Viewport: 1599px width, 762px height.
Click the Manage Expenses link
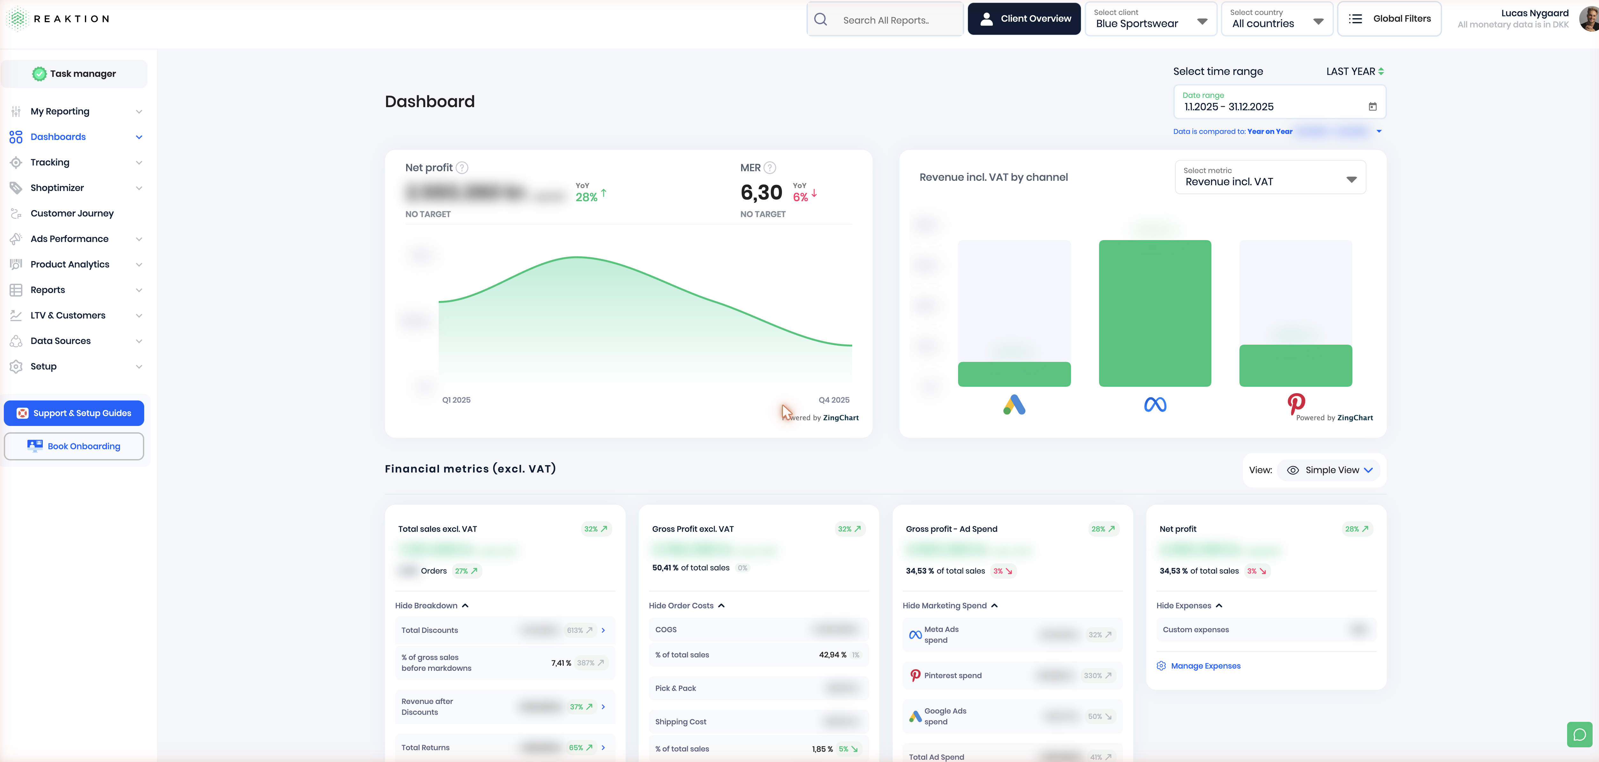(x=1205, y=666)
